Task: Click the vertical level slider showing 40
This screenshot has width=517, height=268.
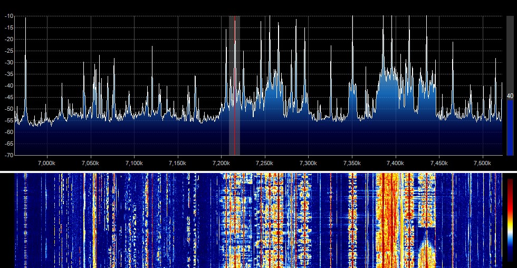Action: pos(510,85)
